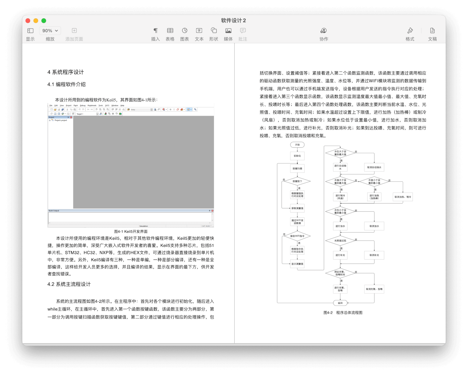Insert a Shape (形状)
468x375 pixels.
pyautogui.click(x=214, y=30)
